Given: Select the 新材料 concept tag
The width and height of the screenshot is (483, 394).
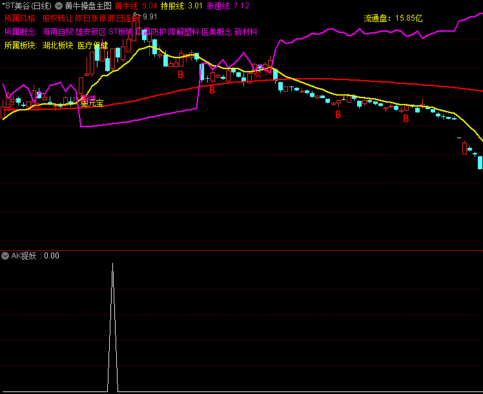Looking at the screenshot, I should point(245,32).
